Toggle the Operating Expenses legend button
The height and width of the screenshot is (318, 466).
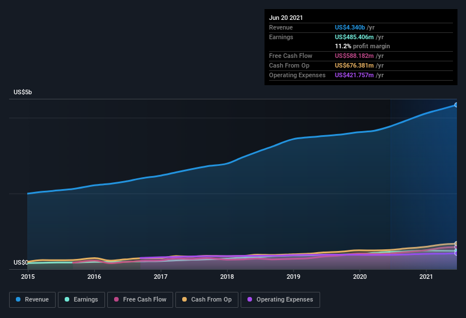280,300
